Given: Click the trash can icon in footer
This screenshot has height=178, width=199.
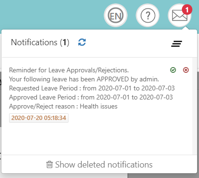Looking at the screenshot, I should (50, 165).
